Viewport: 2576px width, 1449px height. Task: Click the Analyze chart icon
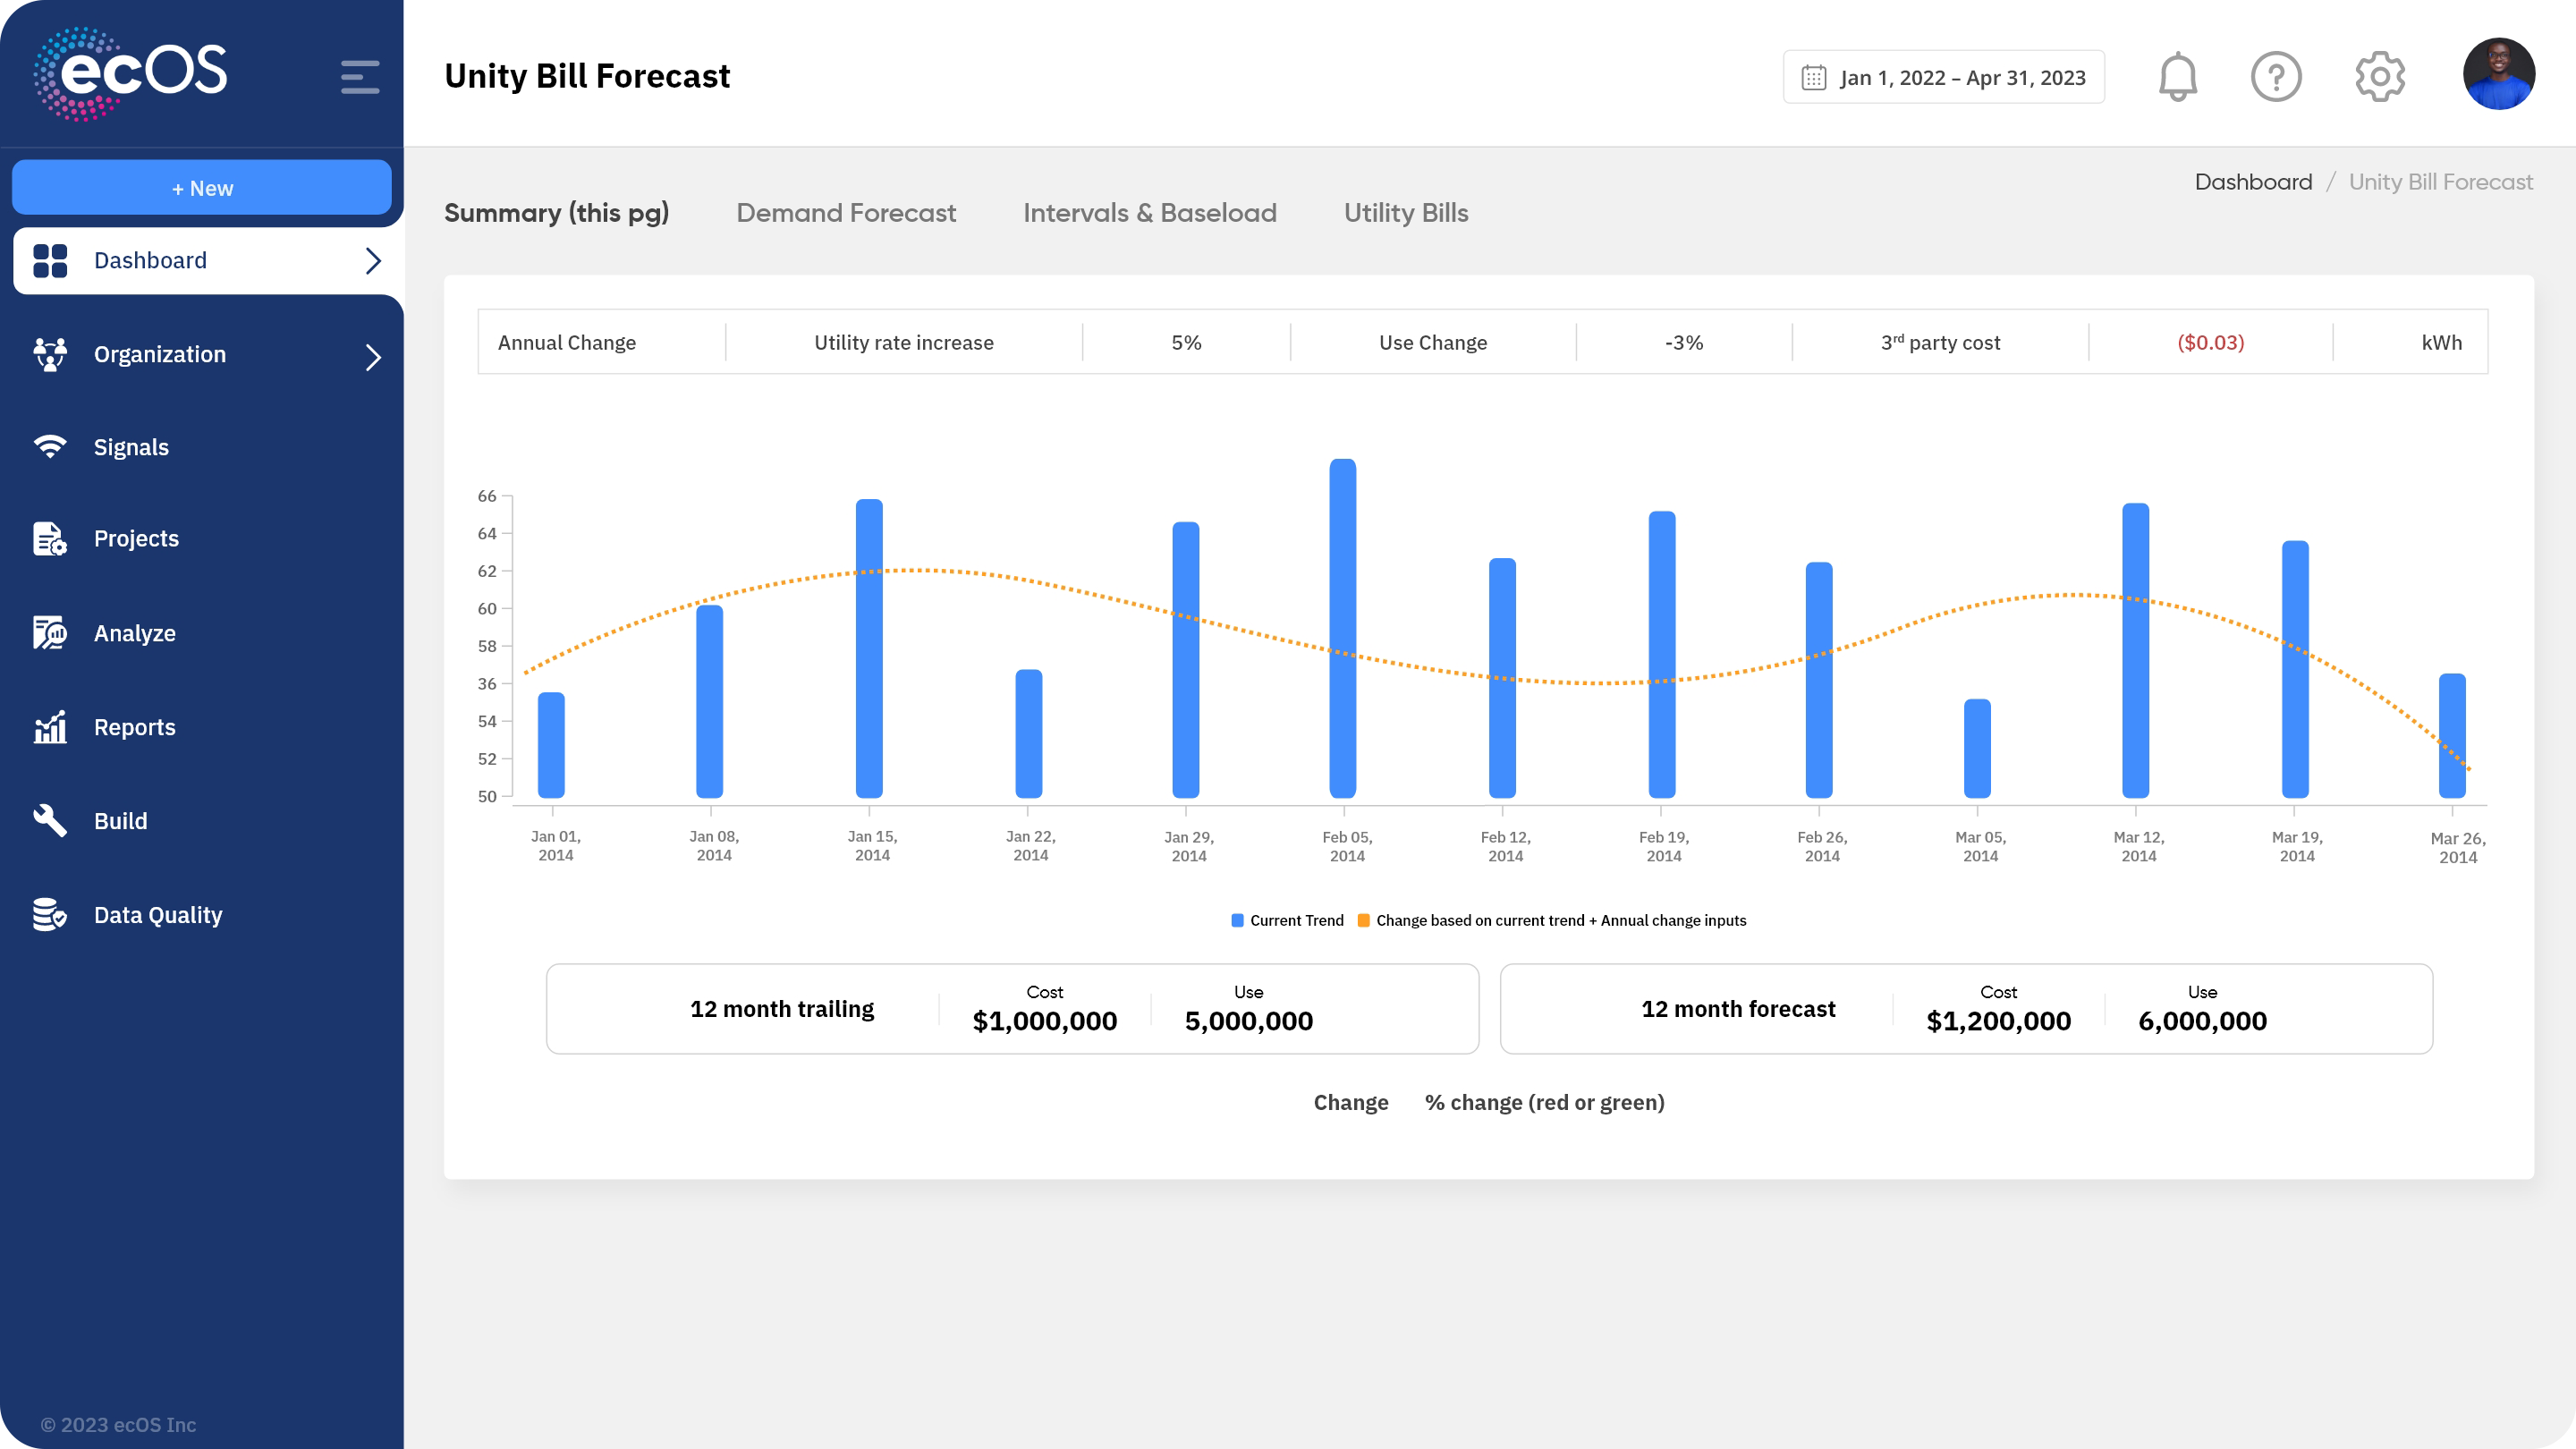(49, 633)
